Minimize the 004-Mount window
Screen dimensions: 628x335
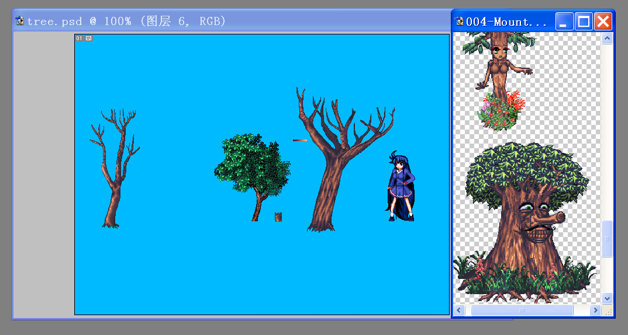(564, 21)
